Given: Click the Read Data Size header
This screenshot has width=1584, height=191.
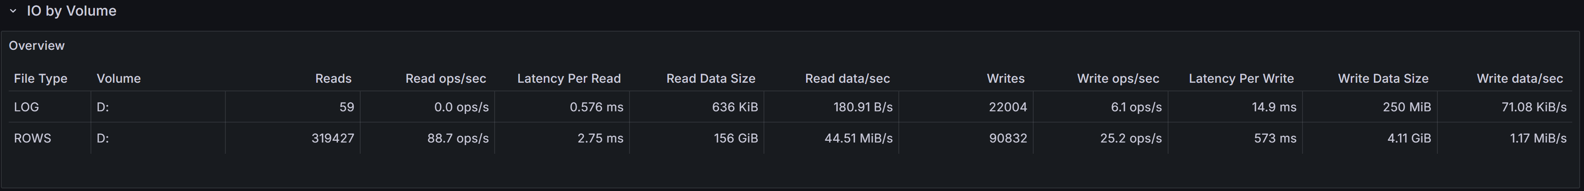Looking at the screenshot, I should click(710, 78).
